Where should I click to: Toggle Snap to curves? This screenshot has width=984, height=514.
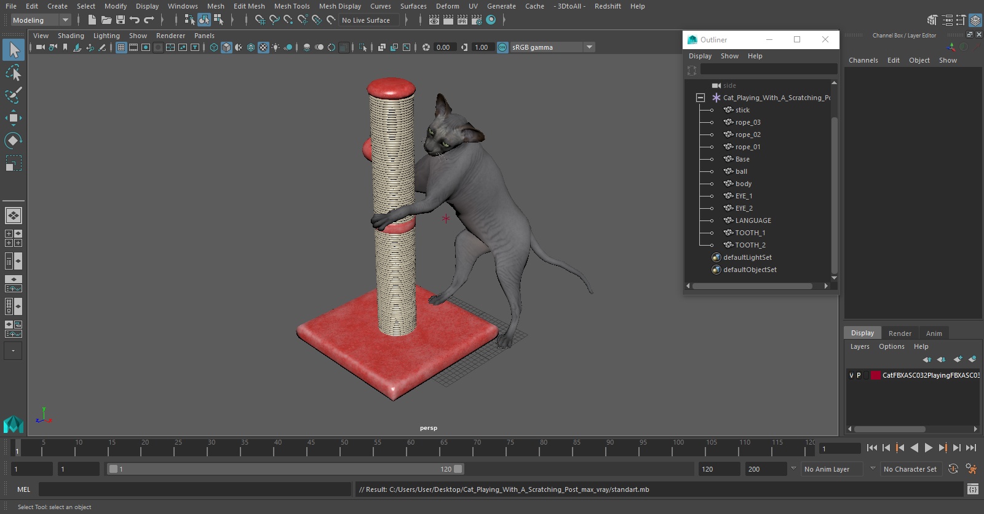[274, 20]
